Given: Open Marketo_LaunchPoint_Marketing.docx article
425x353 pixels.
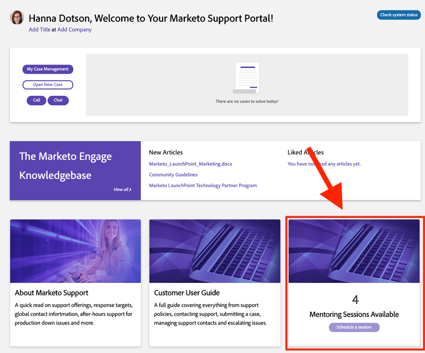Looking at the screenshot, I should point(191,164).
